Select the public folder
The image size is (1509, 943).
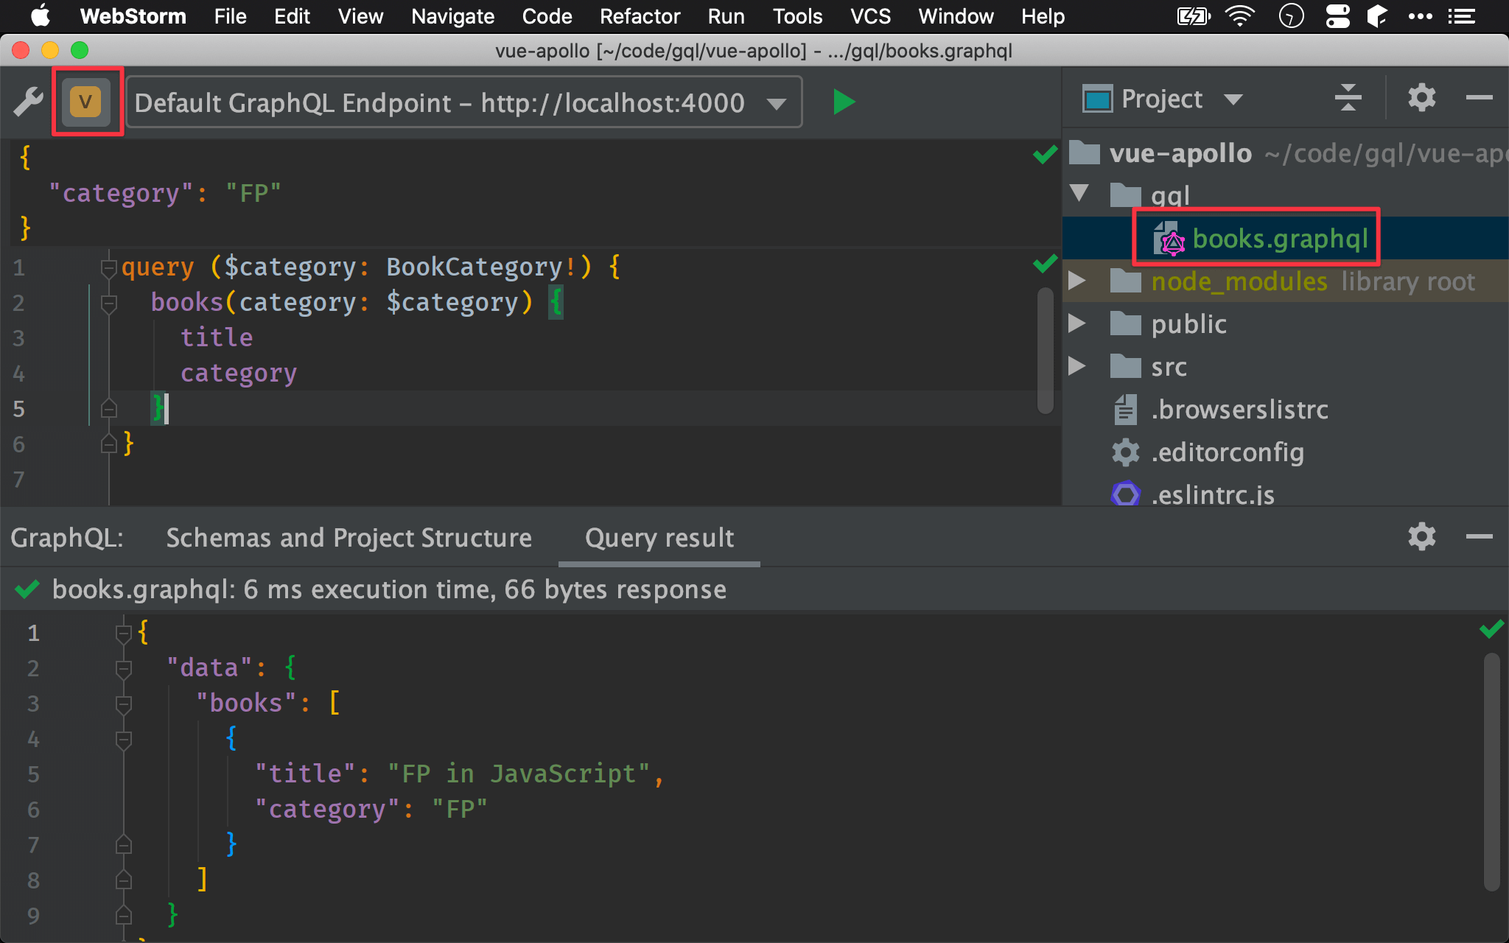click(1286, 323)
